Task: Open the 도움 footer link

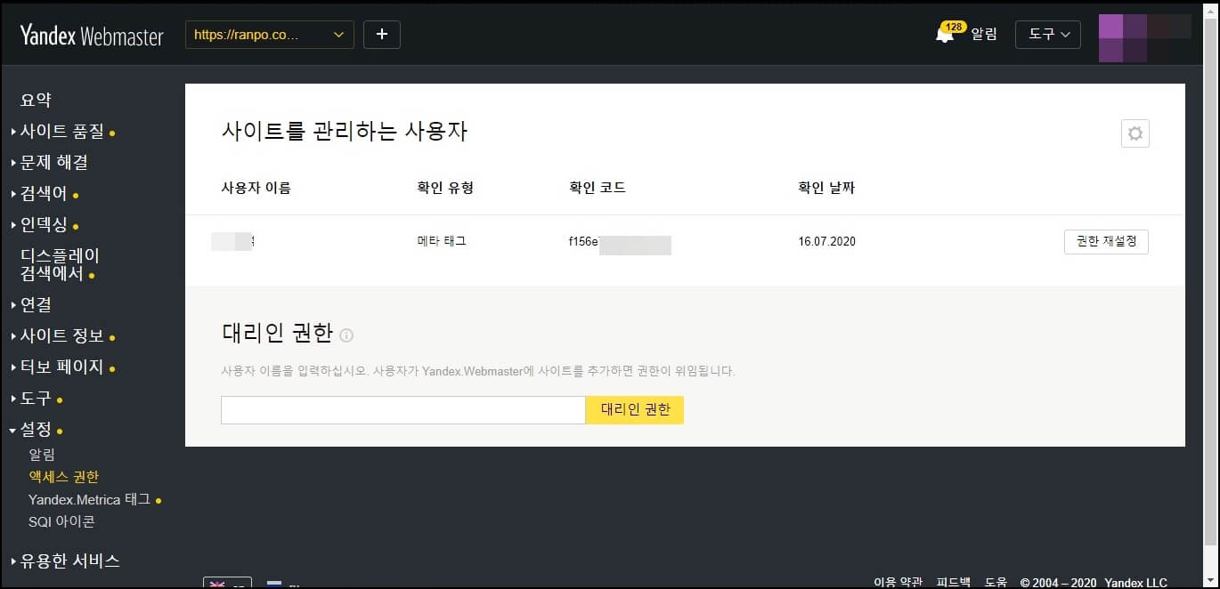Action: click(x=996, y=582)
